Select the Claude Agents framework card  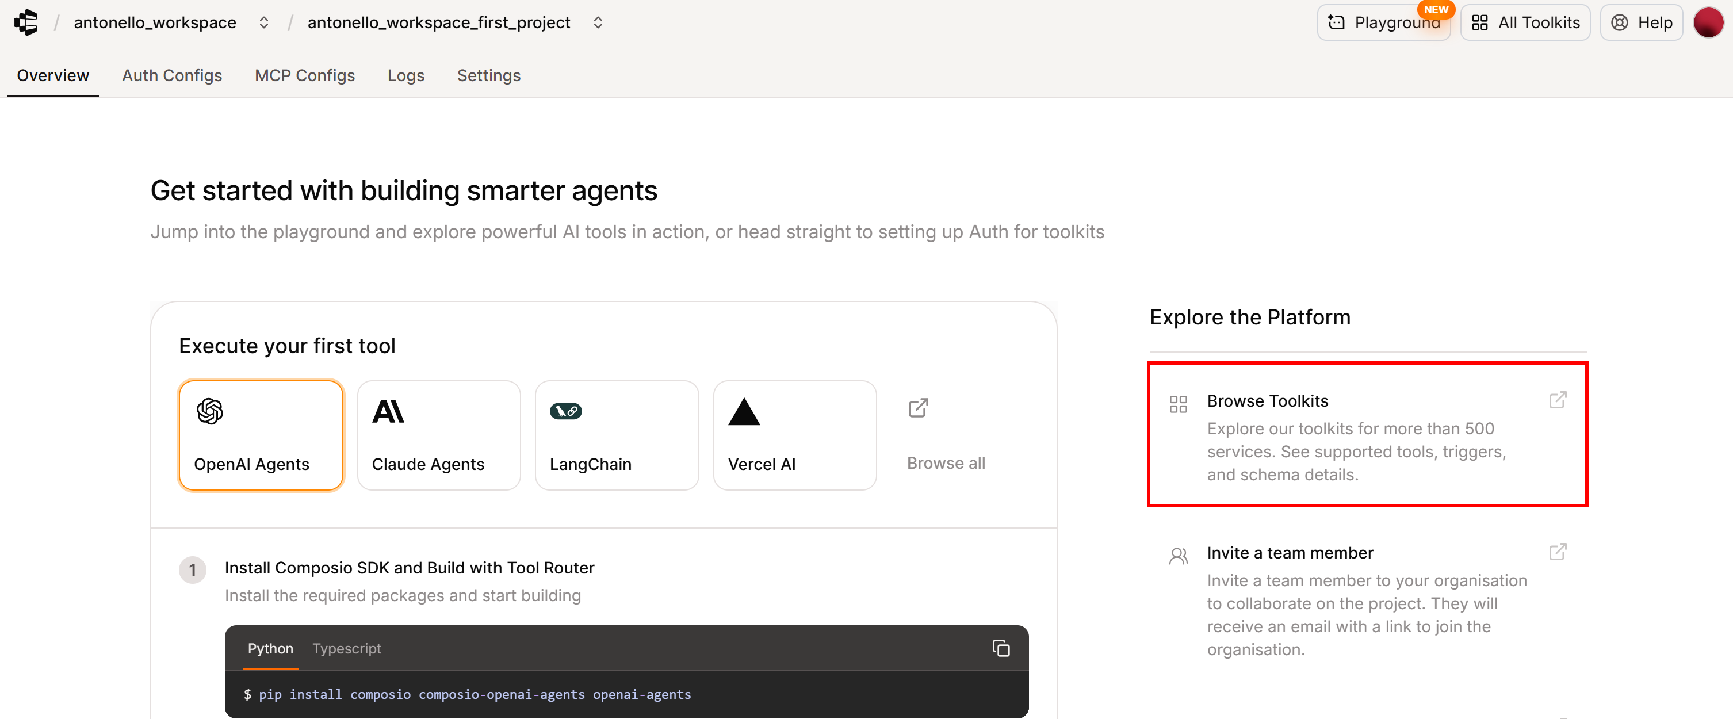(x=439, y=435)
